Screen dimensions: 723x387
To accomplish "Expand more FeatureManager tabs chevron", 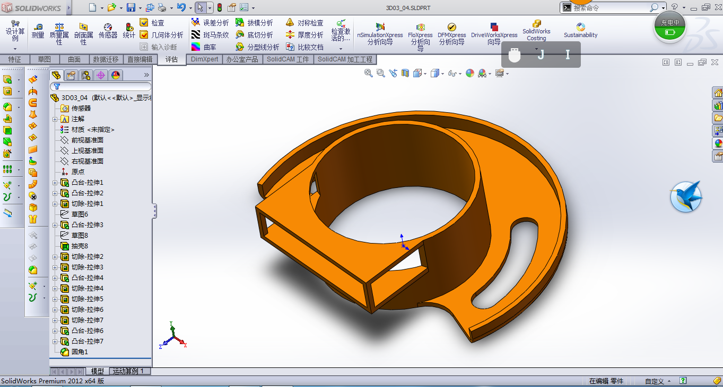I will [146, 75].
